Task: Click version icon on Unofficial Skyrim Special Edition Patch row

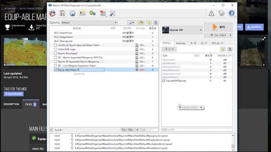Action: click(x=137, y=45)
